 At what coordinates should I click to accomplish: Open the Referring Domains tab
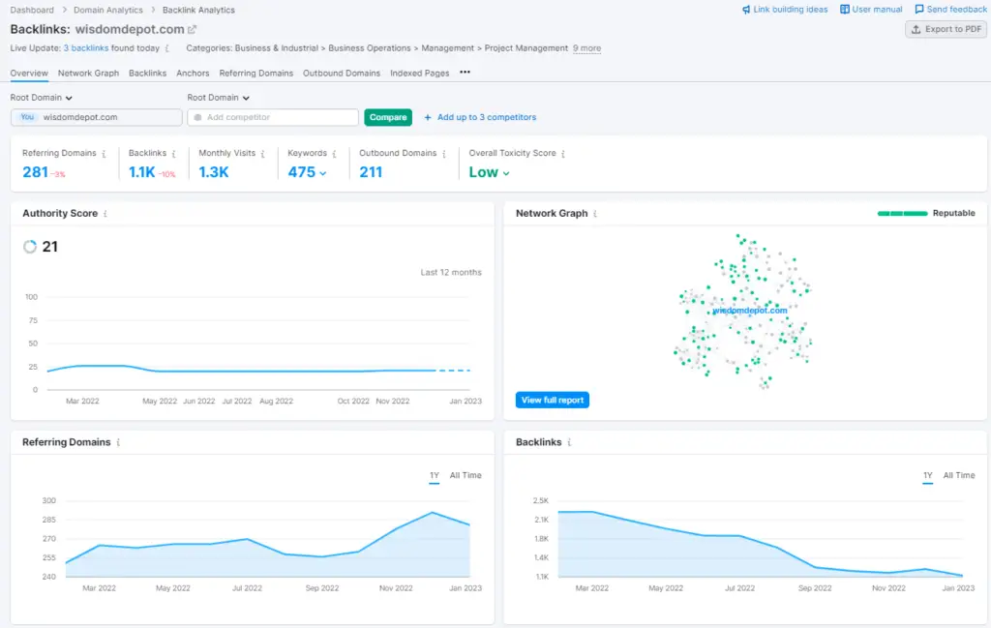point(255,74)
